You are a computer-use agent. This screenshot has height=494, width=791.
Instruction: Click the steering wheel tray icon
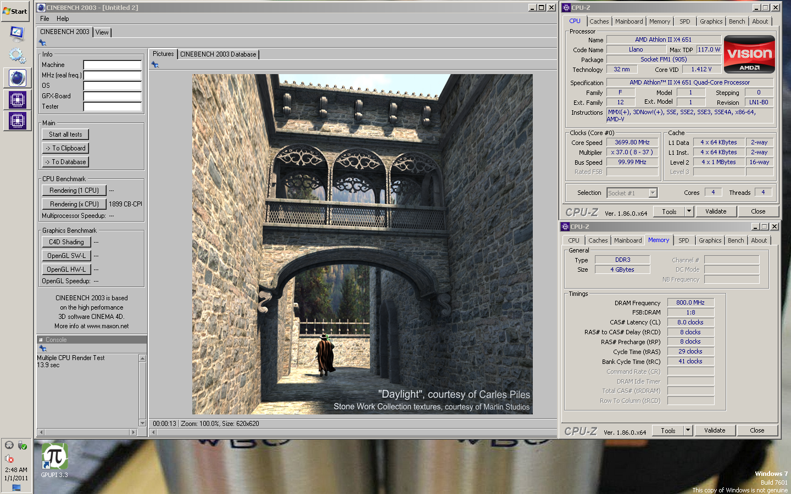coord(9,445)
